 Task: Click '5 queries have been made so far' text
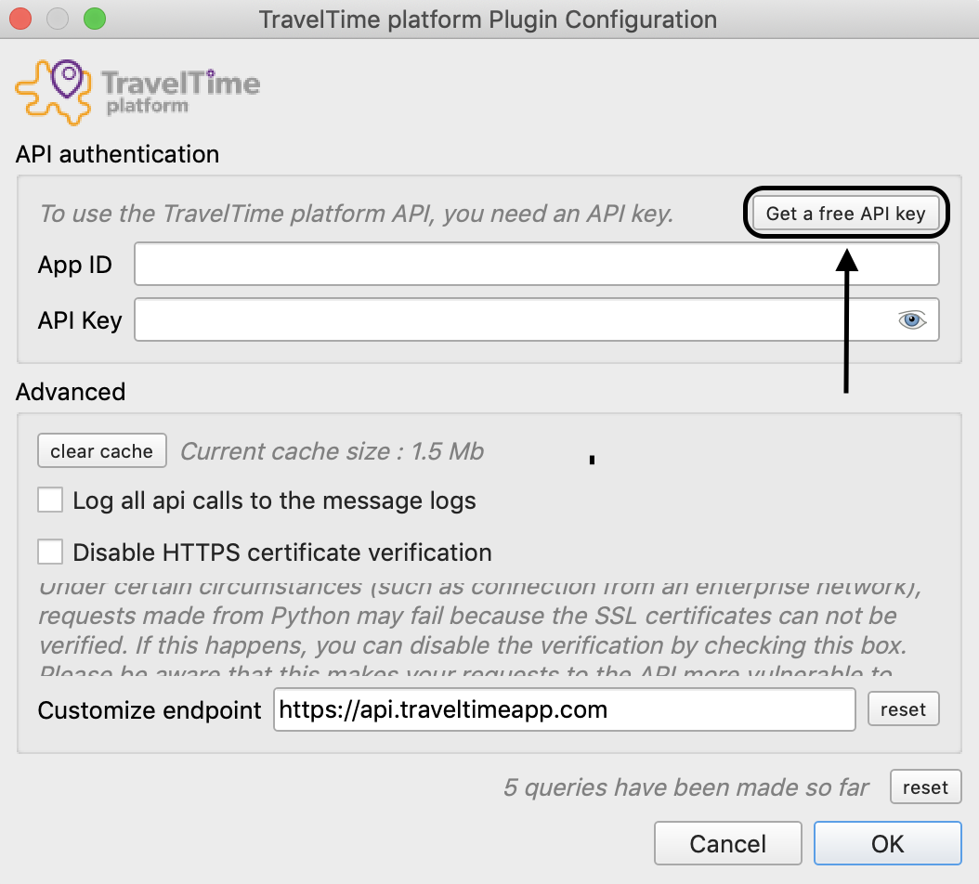click(x=686, y=787)
